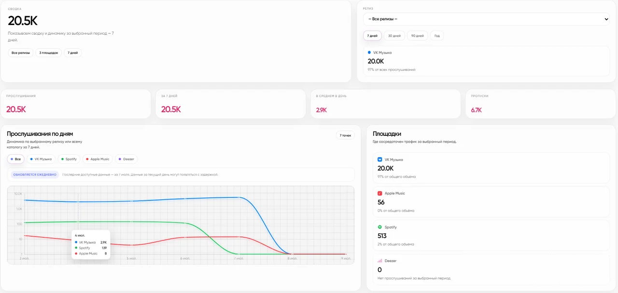Toggle Spotify chart filter chip
Viewport: 618px width, 293px height.
tap(69, 159)
